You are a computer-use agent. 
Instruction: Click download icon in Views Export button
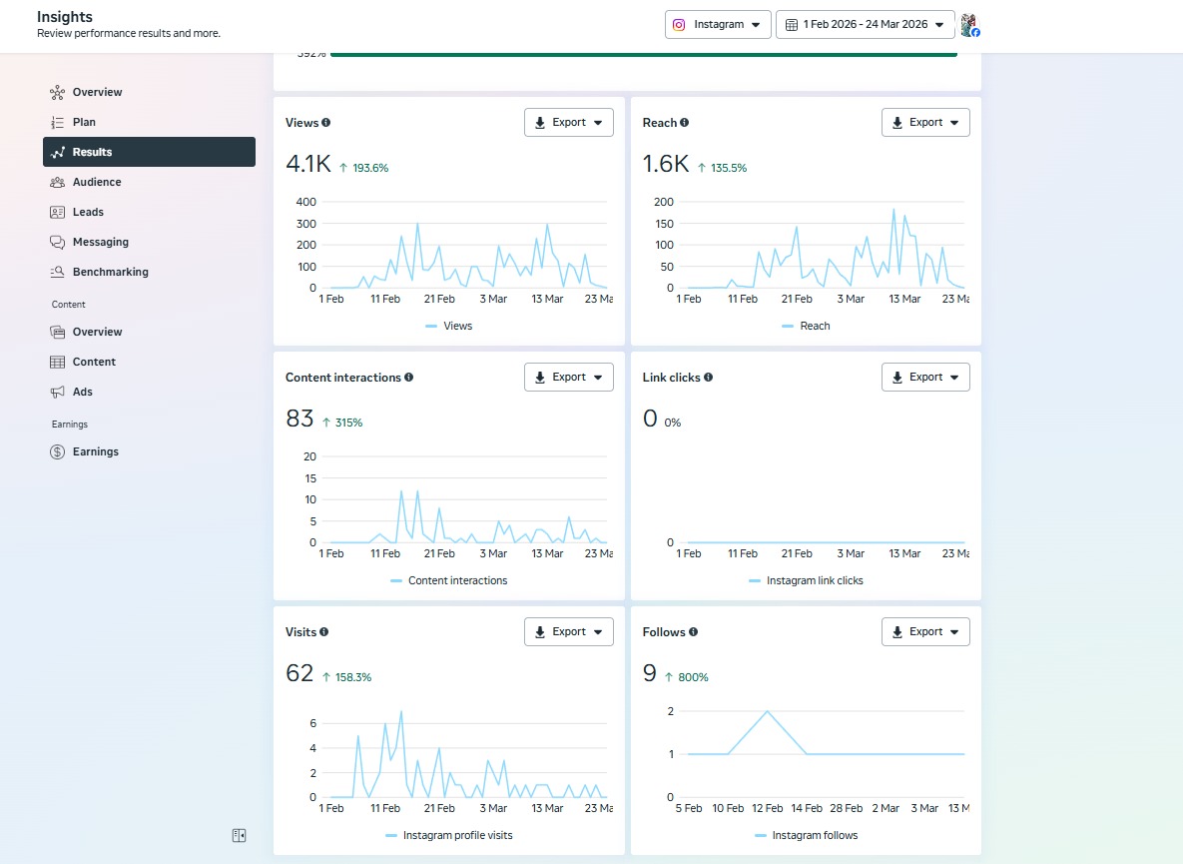point(540,122)
